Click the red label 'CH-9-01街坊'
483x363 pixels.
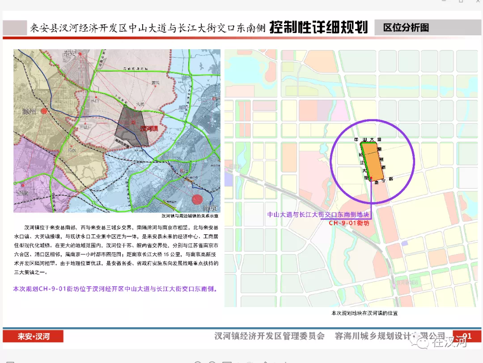click(349, 223)
